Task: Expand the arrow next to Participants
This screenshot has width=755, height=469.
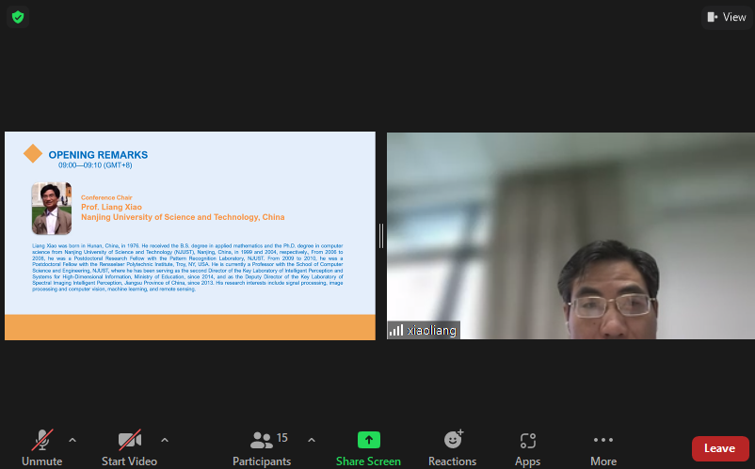Action: 312,439
